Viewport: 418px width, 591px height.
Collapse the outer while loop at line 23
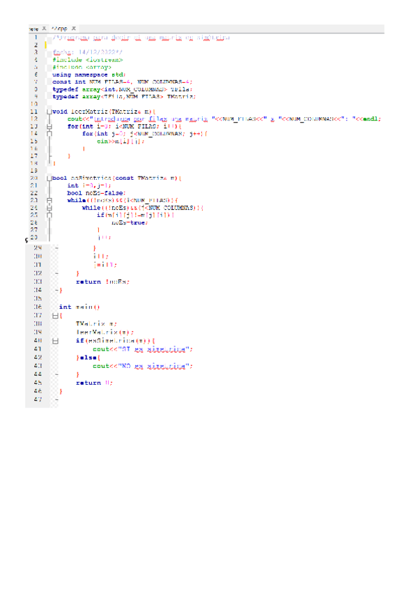(x=49, y=201)
